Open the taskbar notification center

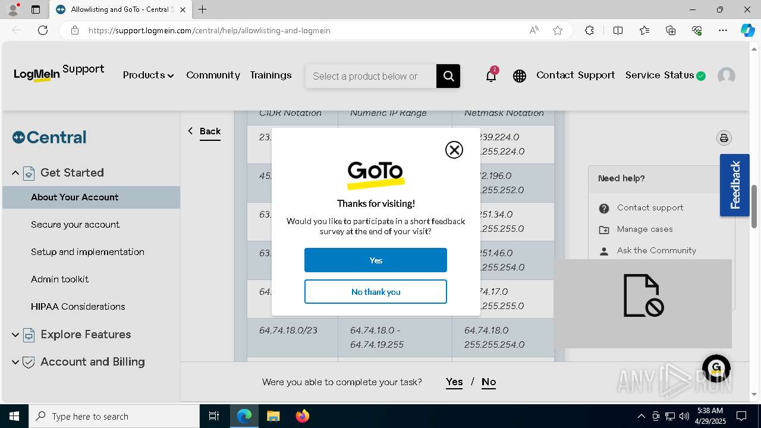coord(741,416)
